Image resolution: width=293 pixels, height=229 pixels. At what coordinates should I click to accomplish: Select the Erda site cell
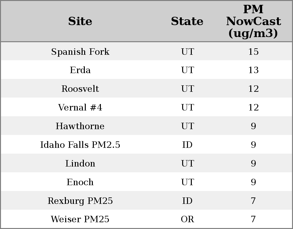80,70
